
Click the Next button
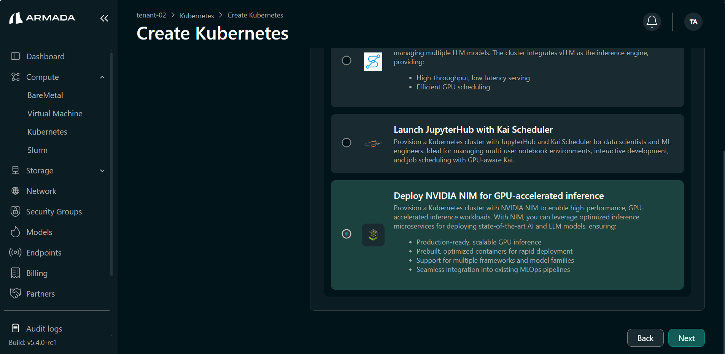pos(687,338)
